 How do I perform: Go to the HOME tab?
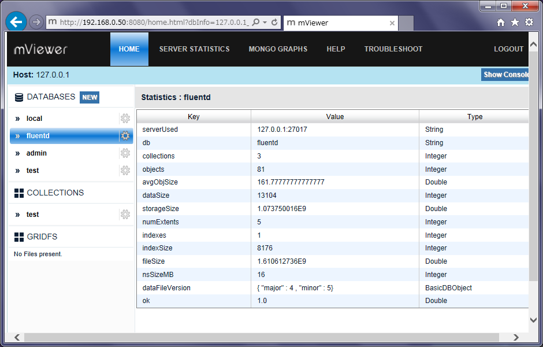point(129,49)
